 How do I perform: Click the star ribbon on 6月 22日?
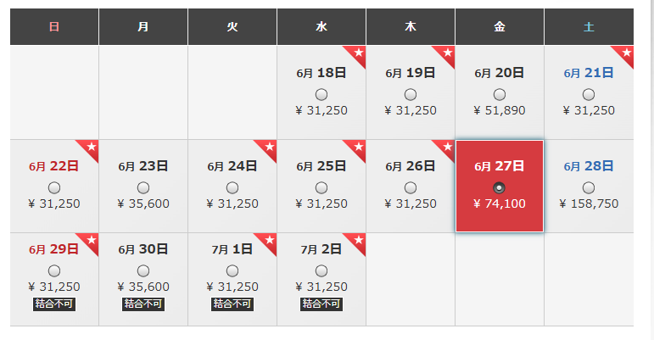90,148
